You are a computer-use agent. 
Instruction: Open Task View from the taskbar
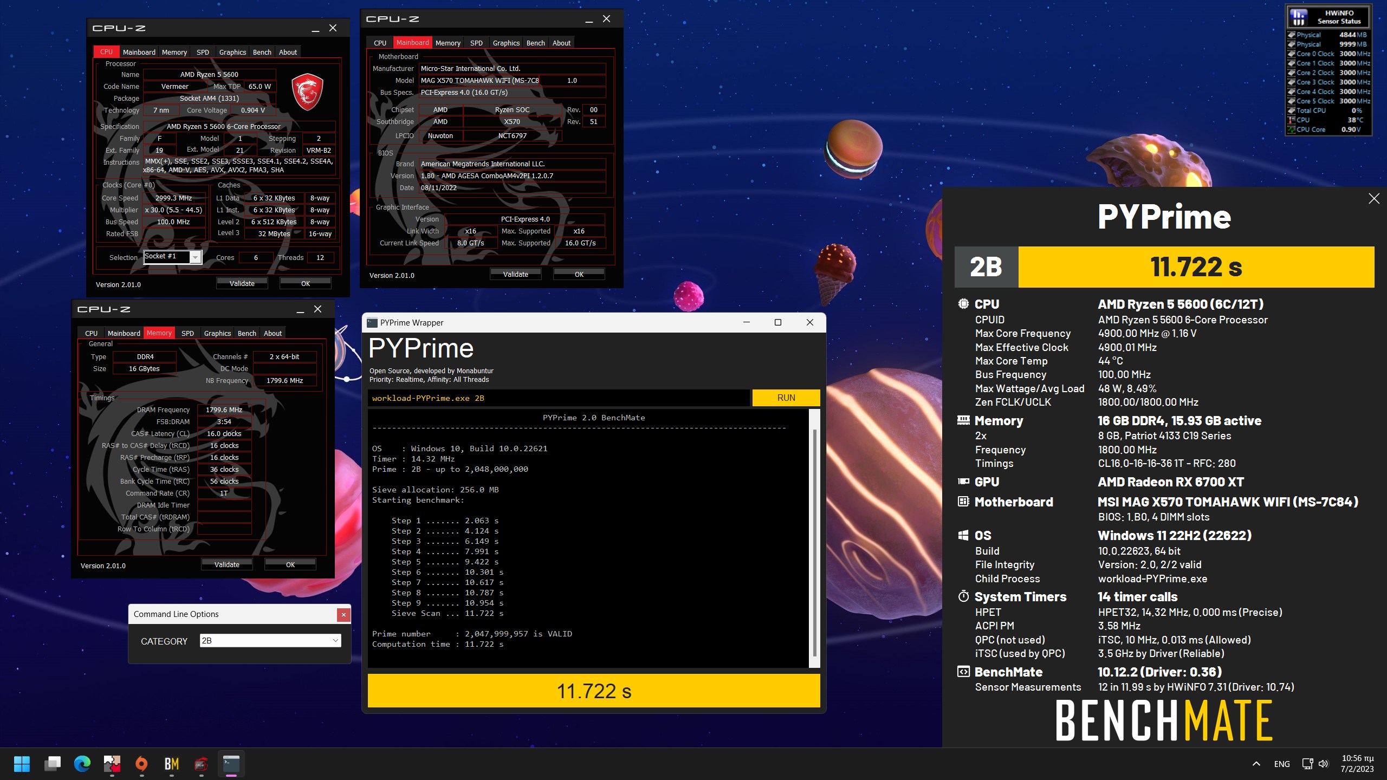(53, 764)
